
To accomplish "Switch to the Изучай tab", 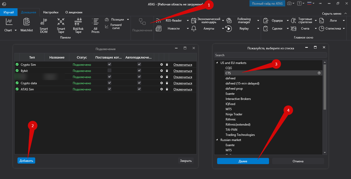I will tap(9, 12).
